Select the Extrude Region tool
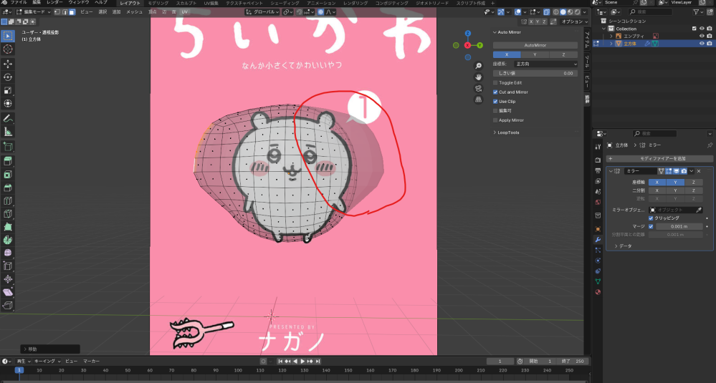The width and height of the screenshot is (716, 383). click(8, 161)
